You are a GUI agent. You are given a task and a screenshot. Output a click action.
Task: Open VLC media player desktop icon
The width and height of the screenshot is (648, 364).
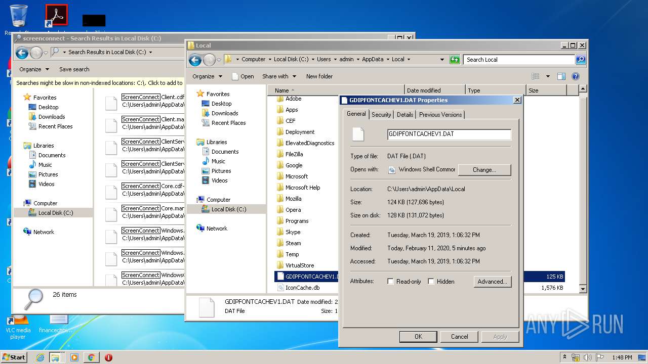pyautogui.click(x=18, y=326)
